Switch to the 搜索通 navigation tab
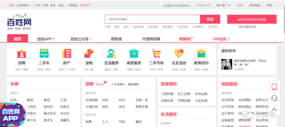Screen dimensions: 285x127 point(116,39)
